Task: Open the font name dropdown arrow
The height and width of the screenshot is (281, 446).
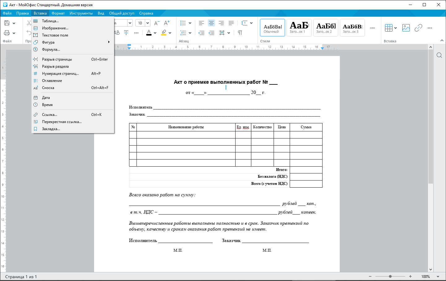Action: [x=130, y=23]
